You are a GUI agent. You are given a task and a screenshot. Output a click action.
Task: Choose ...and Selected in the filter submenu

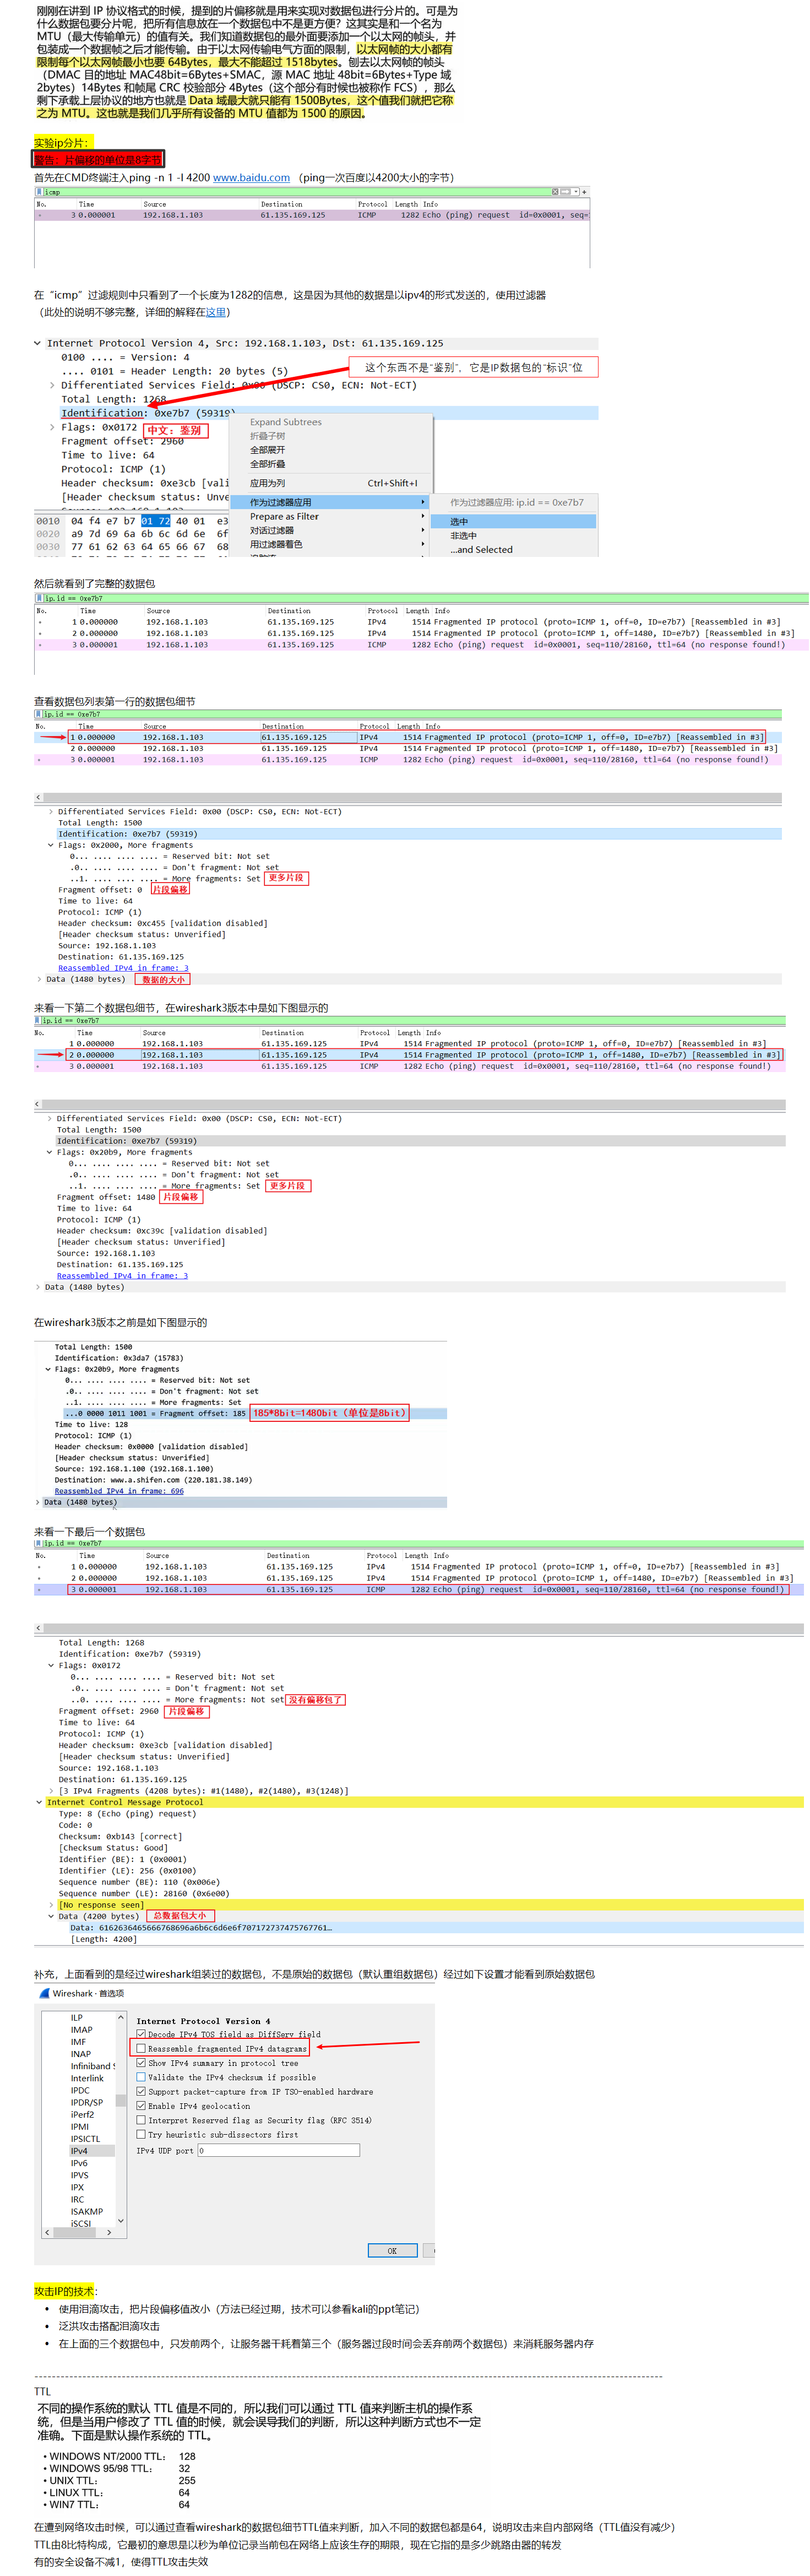[x=514, y=550]
